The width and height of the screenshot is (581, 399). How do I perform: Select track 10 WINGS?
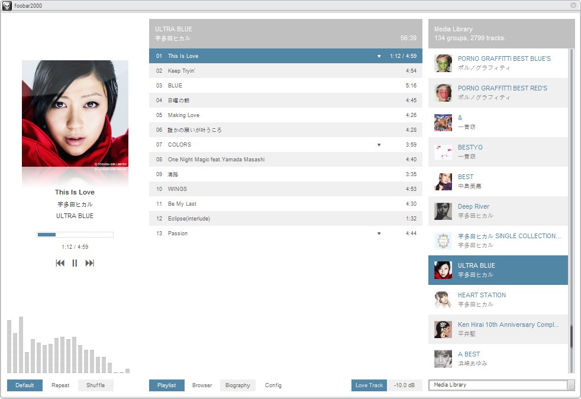pyautogui.click(x=286, y=189)
